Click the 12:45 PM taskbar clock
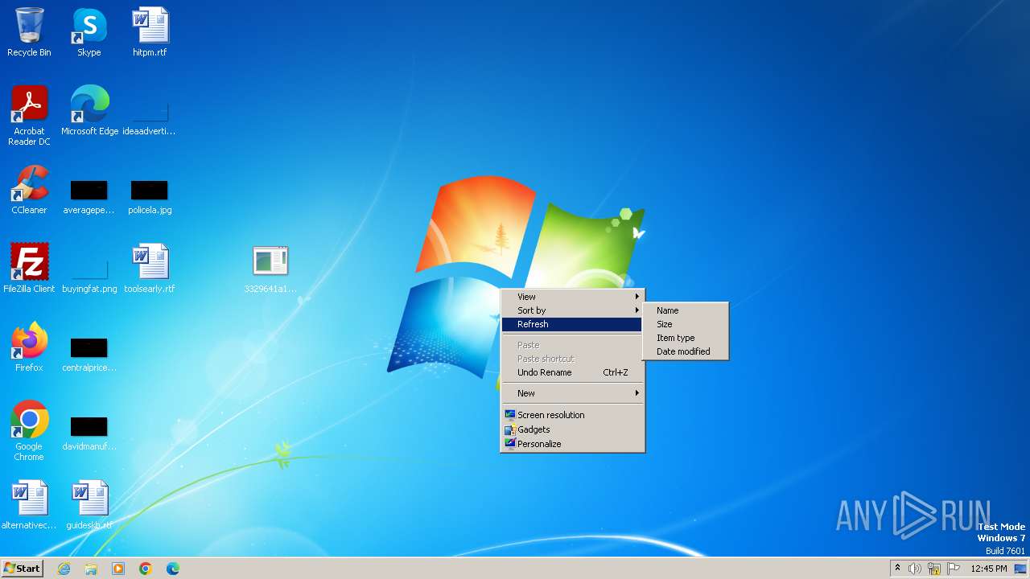The height and width of the screenshot is (579, 1030). coord(989,569)
